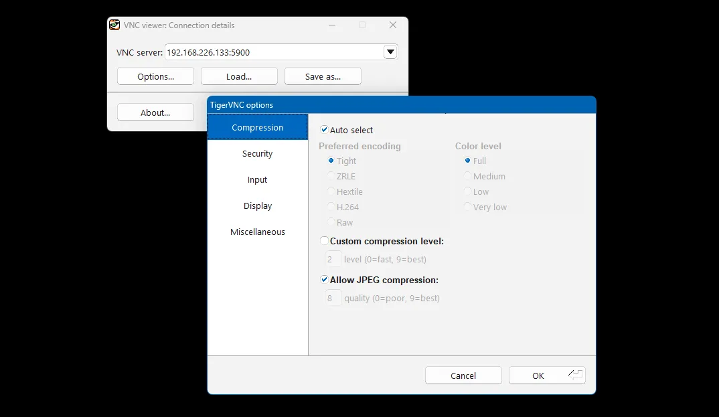This screenshot has height=417, width=719.
Task: Choose Very low color level
Action: (x=467, y=207)
